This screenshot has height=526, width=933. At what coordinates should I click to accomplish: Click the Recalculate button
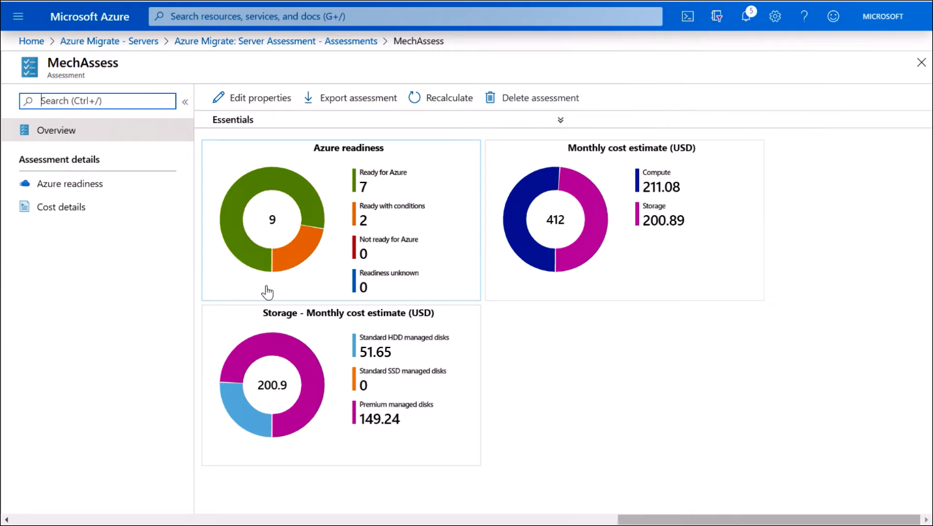[440, 98]
